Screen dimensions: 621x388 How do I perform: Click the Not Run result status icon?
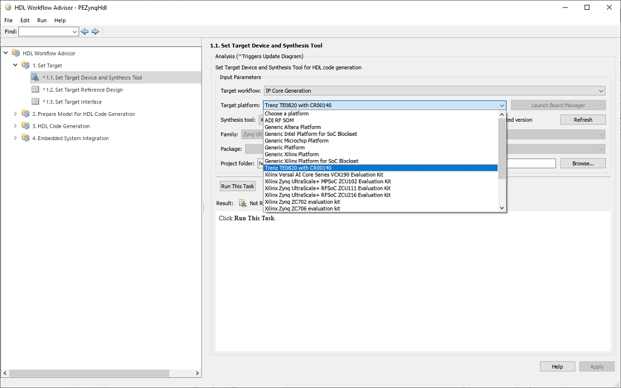(243, 203)
